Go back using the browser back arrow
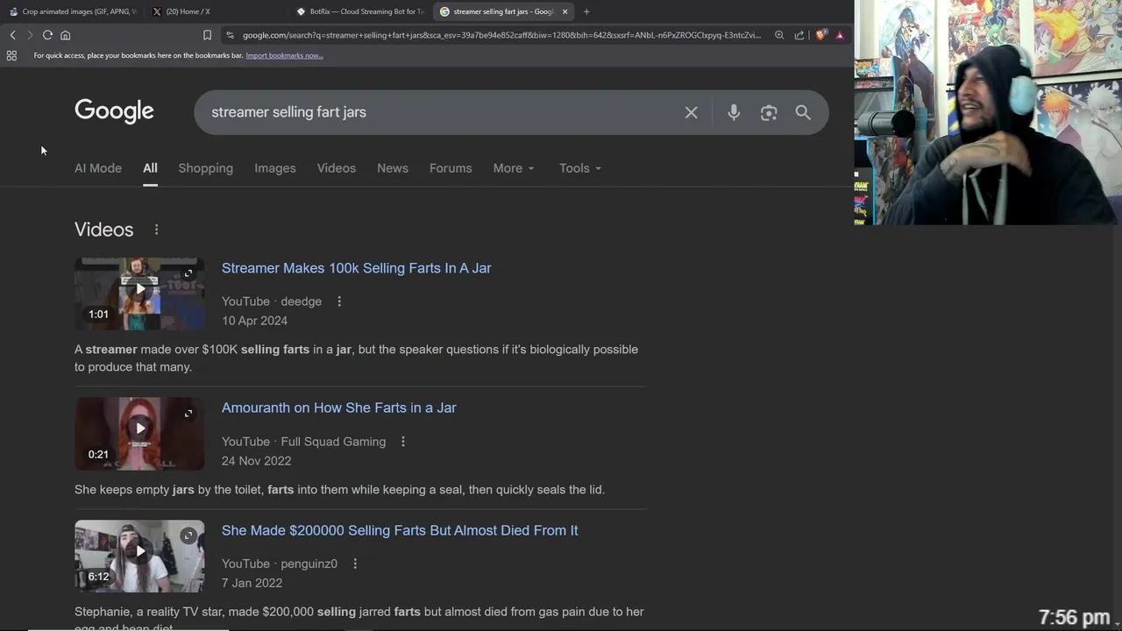The height and width of the screenshot is (631, 1122). [12, 35]
